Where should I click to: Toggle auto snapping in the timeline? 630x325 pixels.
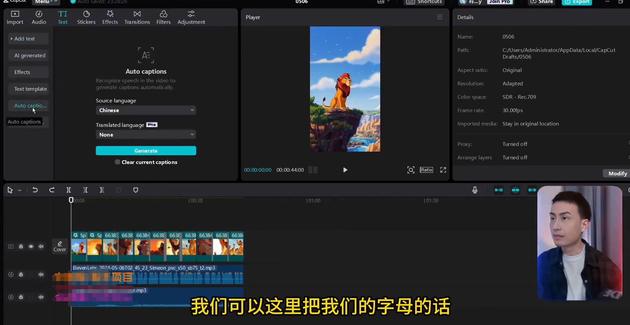click(x=515, y=190)
